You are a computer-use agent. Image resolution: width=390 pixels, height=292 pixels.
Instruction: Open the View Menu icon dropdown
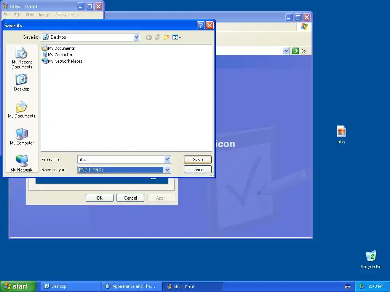[x=177, y=38]
